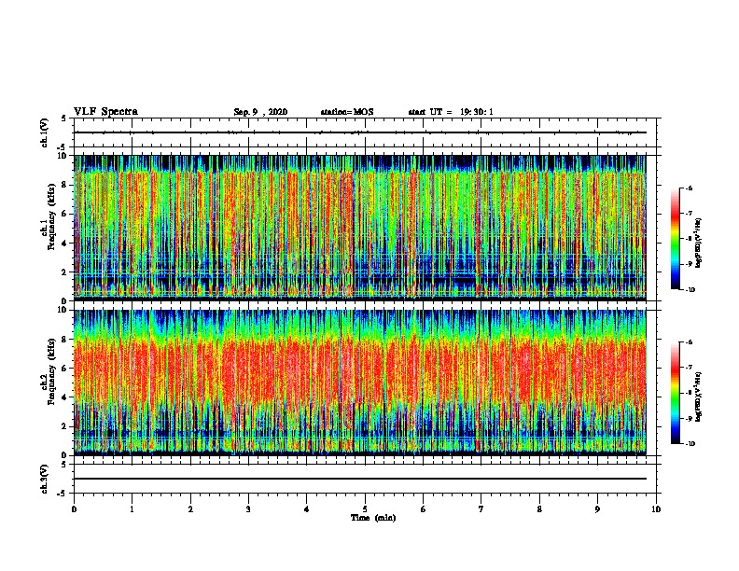Screen dimensions: 739x571
Task: Click the 'ch.3(V)' waveform axis label
Action: click(x=45, y=479)
